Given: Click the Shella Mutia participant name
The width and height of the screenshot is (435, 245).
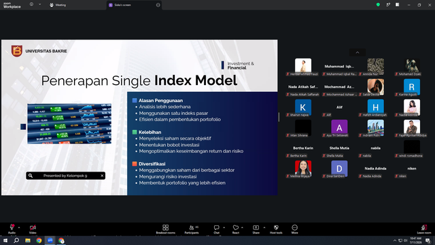Looking at the screenshot, I should tap(339, 148).
